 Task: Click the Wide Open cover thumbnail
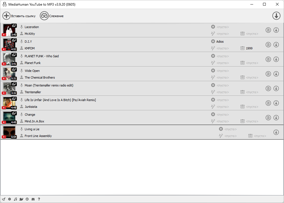click(10, 74)
